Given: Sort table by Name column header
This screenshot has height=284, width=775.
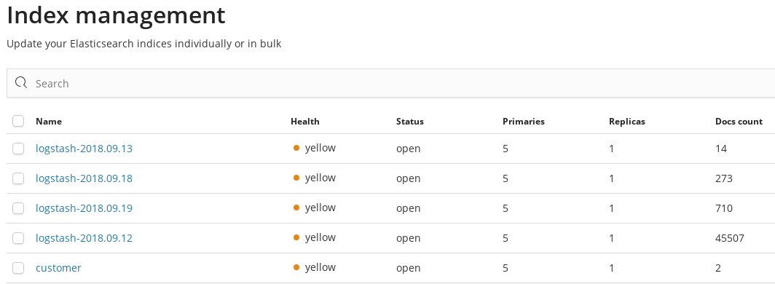Looking at the screenshot, I should click(x=48, y=122).
